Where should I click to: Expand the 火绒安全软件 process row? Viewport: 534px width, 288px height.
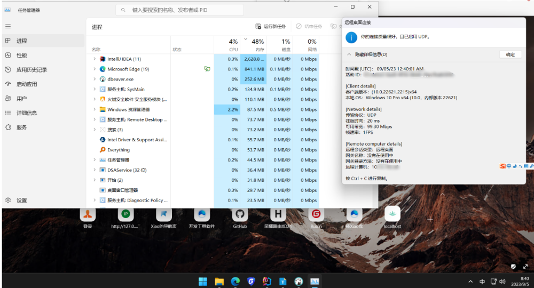pos(95,99)
